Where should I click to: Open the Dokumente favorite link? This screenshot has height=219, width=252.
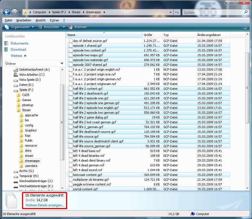click(19, 43)
